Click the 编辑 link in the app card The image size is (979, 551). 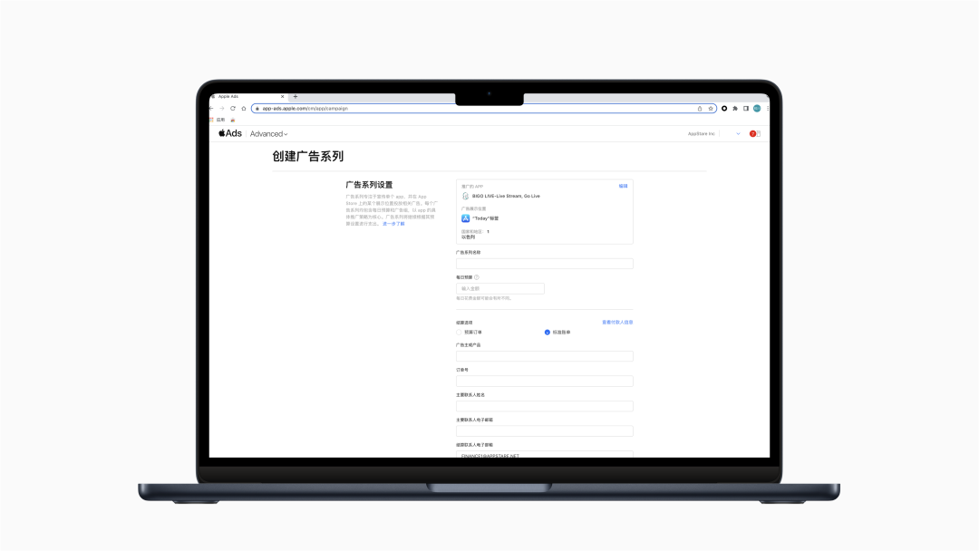[623, 186]
